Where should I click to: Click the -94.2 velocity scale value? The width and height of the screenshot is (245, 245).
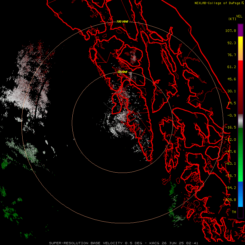(231, 188)
